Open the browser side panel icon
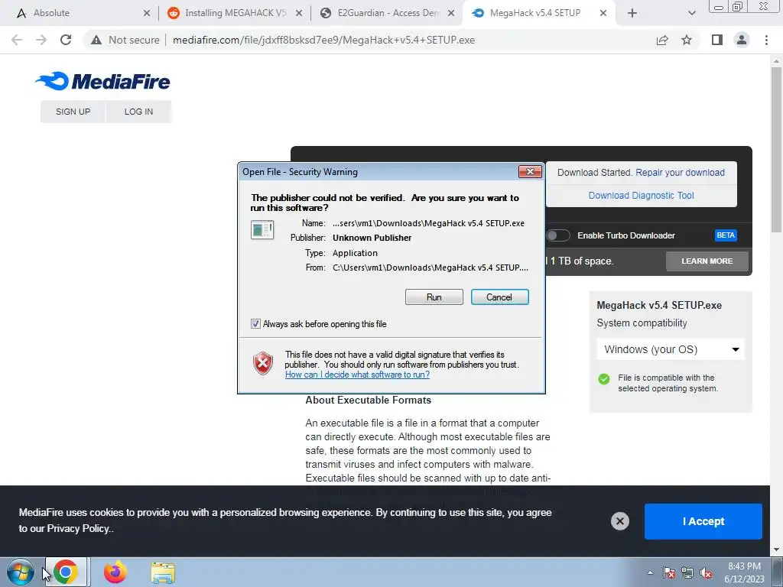 pos(717,40)
